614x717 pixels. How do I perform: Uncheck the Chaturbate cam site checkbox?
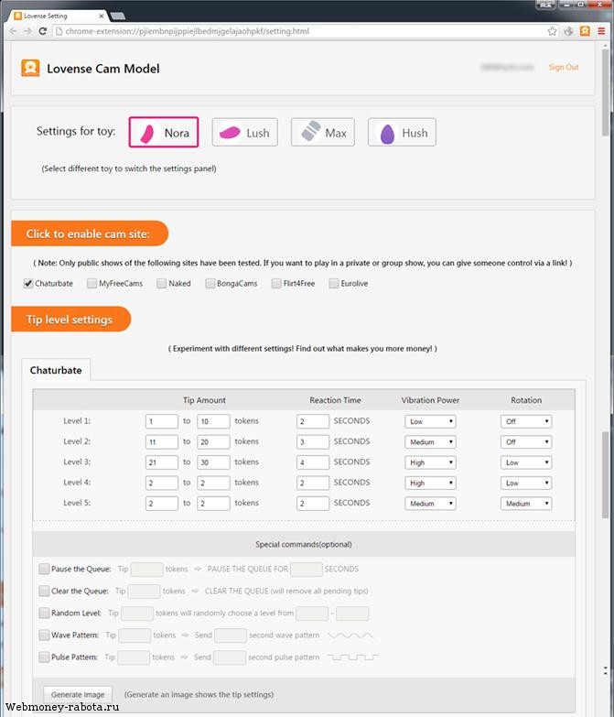click(28, 284)
